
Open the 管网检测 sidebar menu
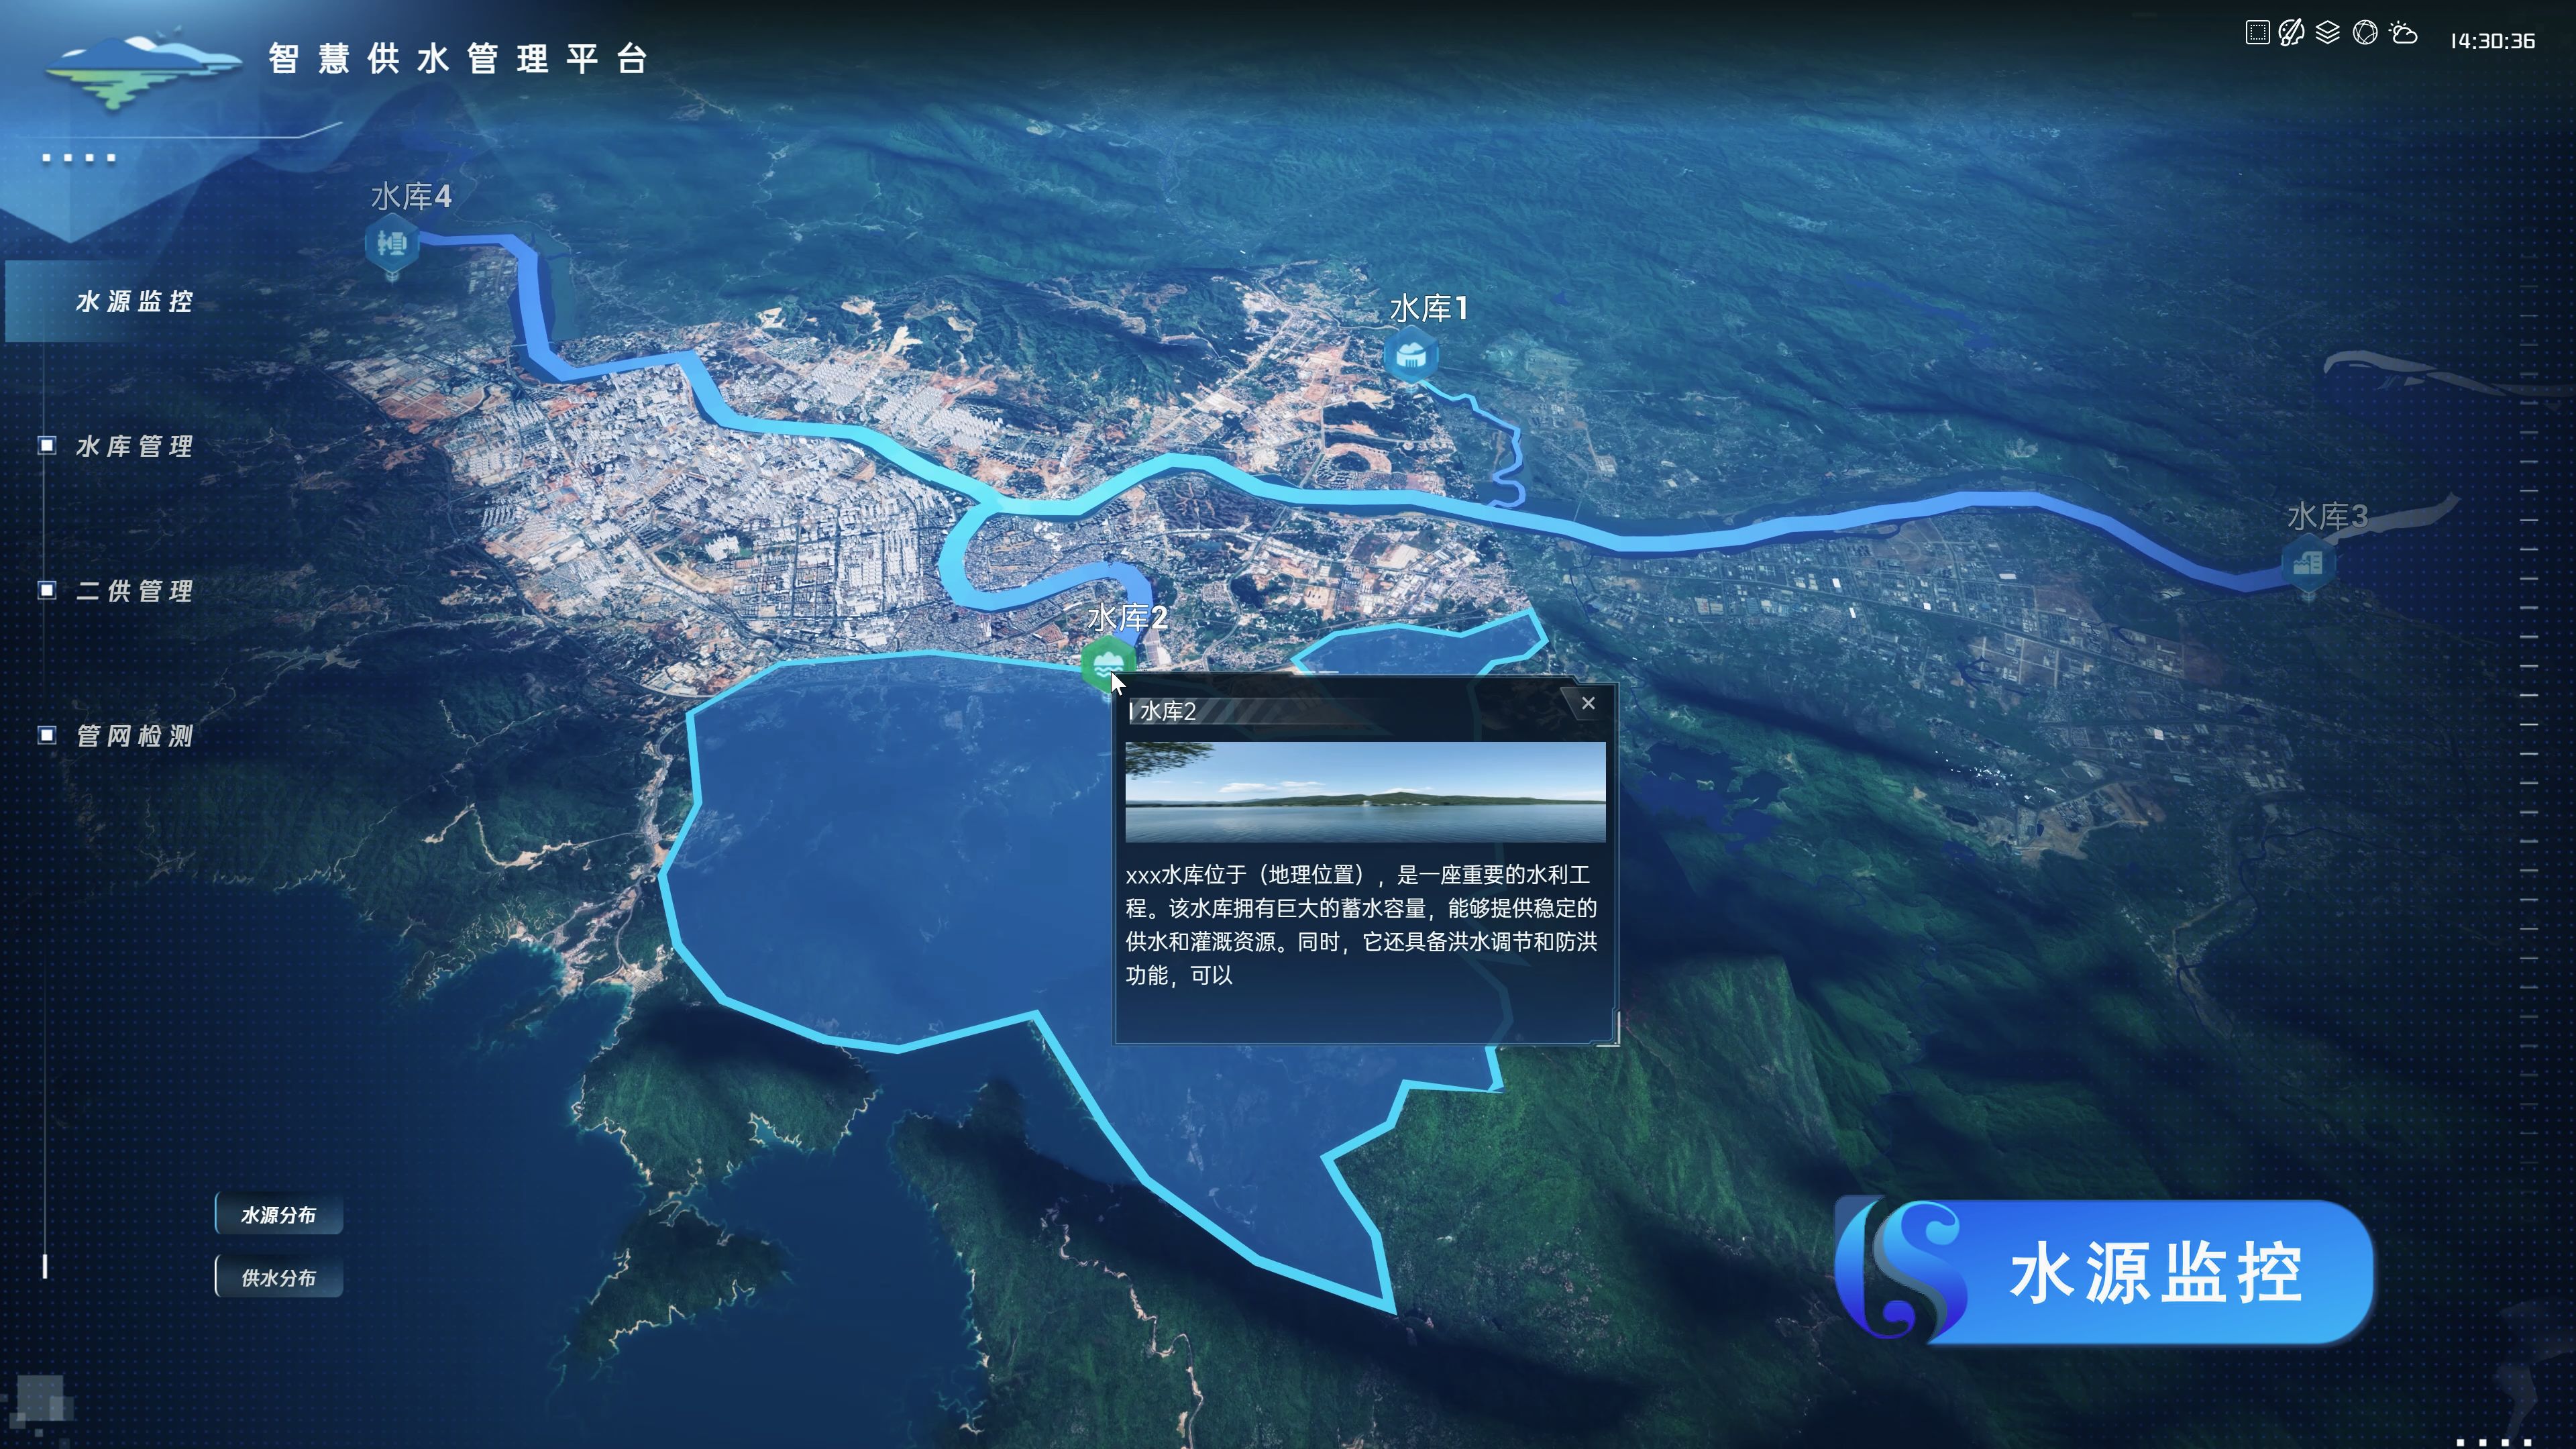click(134, 737)
